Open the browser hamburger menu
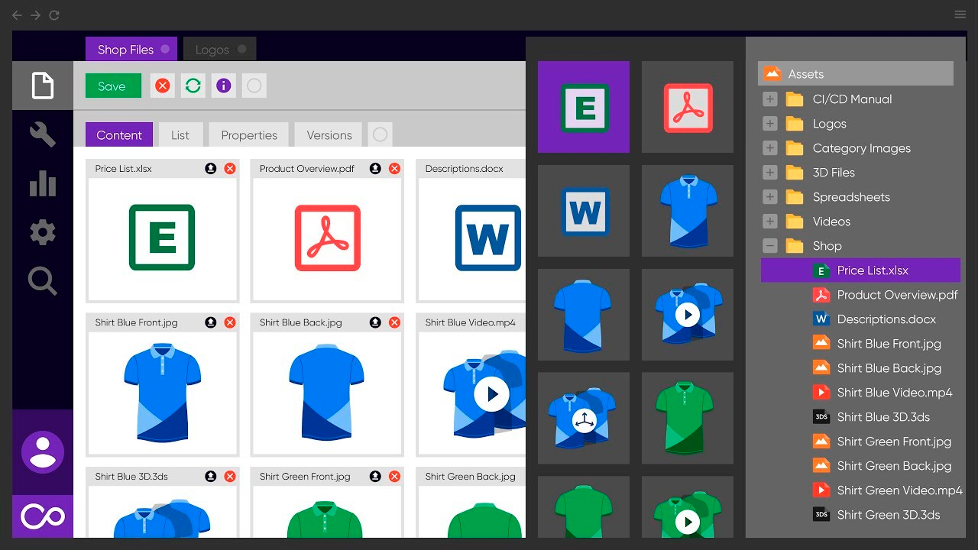 (x=960, y=15)
